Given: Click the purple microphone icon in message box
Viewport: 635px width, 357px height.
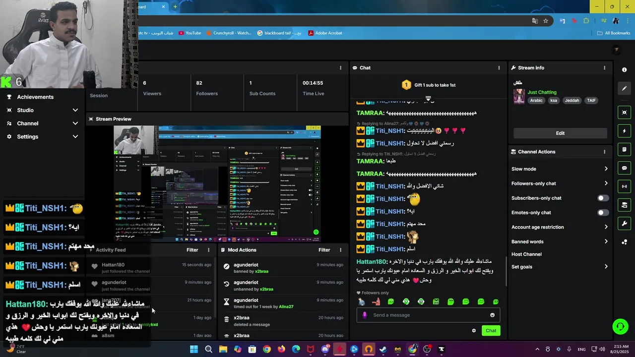Looking at the screenshot, I should coord(365,315).
